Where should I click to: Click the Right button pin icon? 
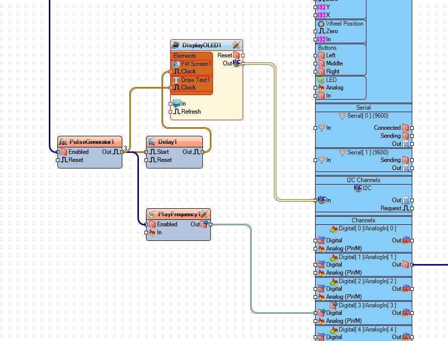(x=321, y=71)
